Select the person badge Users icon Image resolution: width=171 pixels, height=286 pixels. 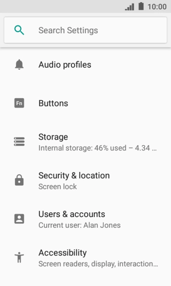[19, 219]
